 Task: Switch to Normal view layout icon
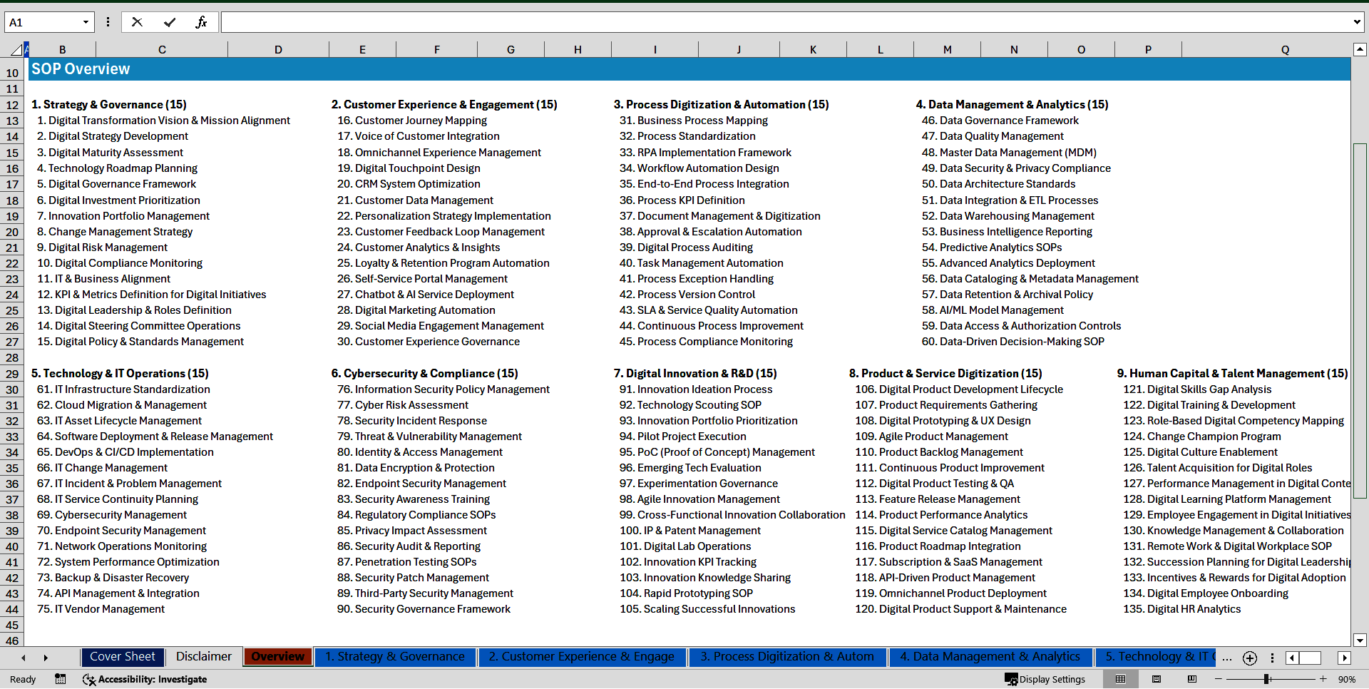click(1120, 679)
